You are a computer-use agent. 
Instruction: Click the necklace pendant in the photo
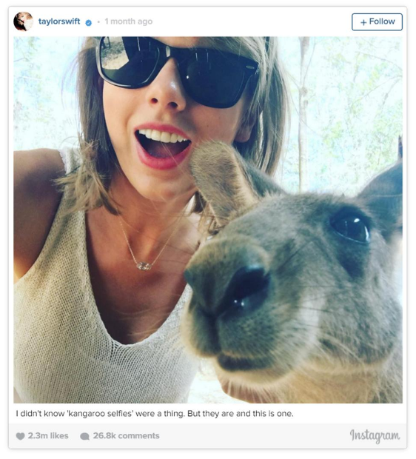(144, 266)
